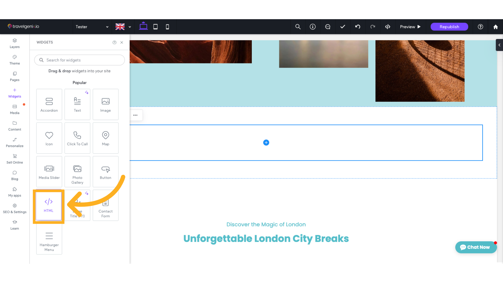Switch to tablet preview mode
This screenshot has height=283, width=503.
tap(155, 26)
